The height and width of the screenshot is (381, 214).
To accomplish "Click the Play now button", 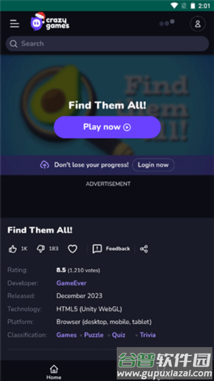I will (107, 127).
